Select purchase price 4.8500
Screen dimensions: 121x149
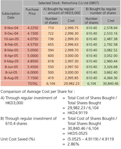click(33, 61)
